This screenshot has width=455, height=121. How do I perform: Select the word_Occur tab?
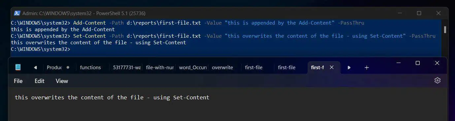pyautogui.click(x=193, y=68)
